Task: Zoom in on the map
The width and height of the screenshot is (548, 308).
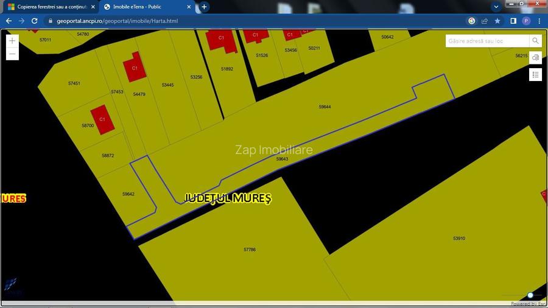Action: pos(13,40)
